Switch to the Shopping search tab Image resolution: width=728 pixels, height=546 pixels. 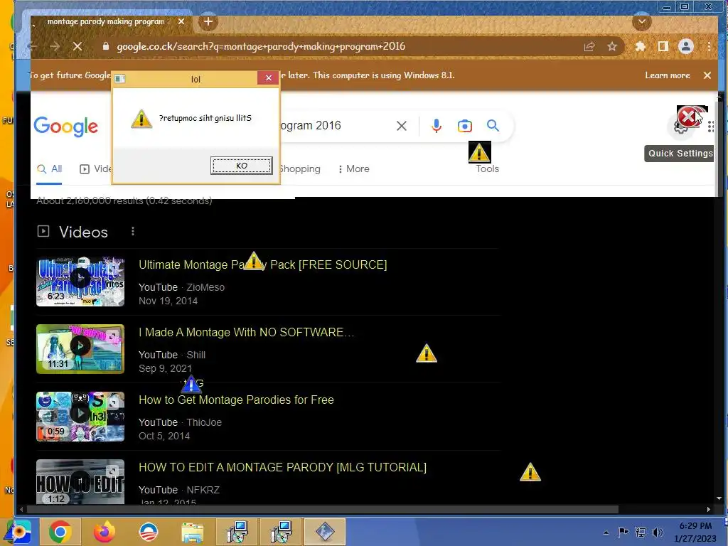click(300, 169)
